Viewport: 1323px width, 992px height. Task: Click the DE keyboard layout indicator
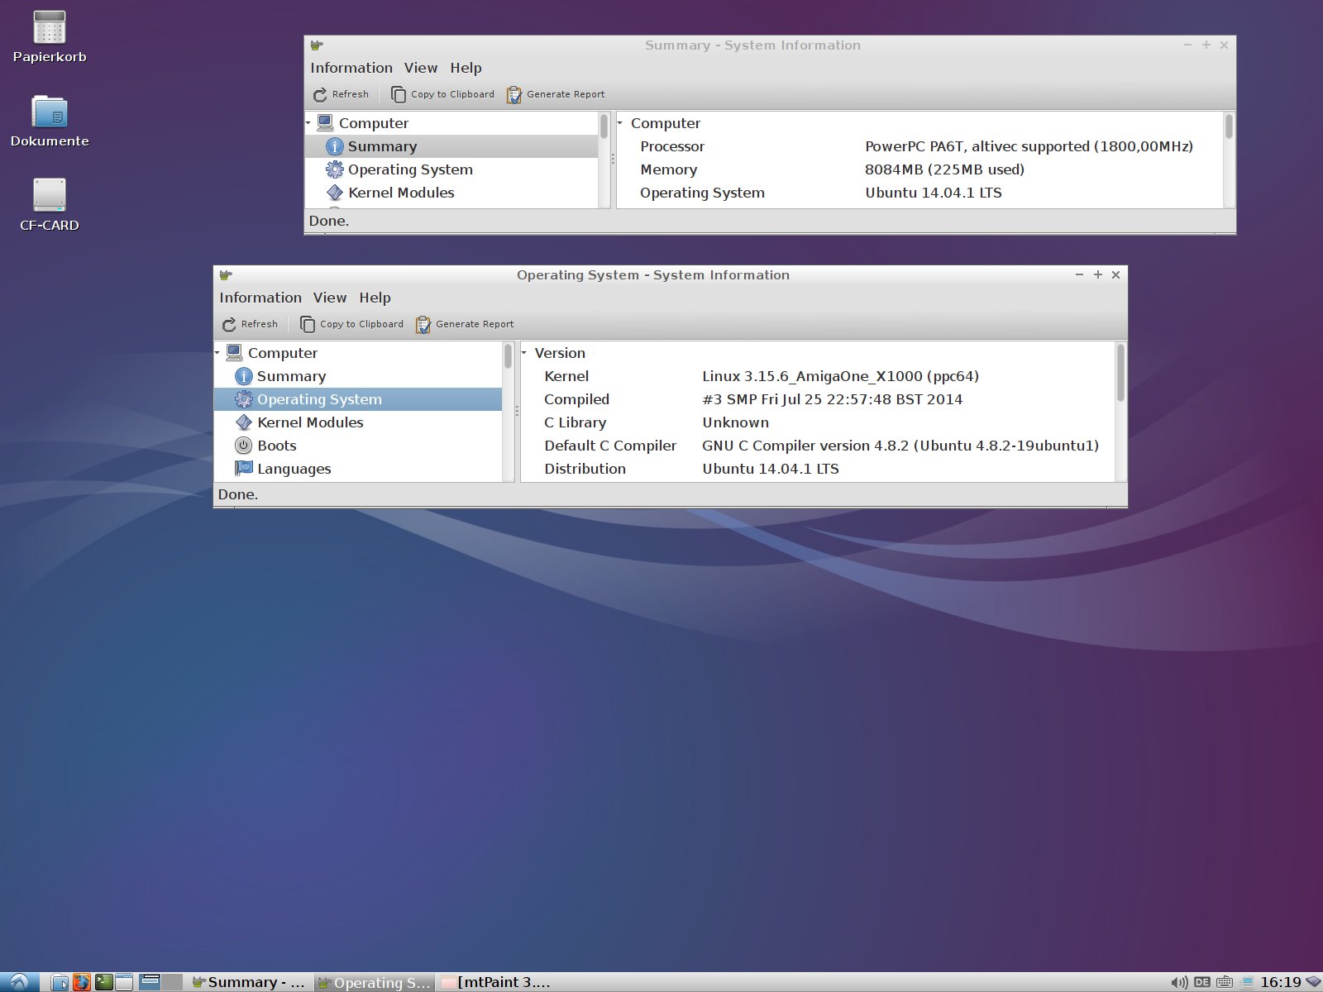click(x=1201, y=982)
